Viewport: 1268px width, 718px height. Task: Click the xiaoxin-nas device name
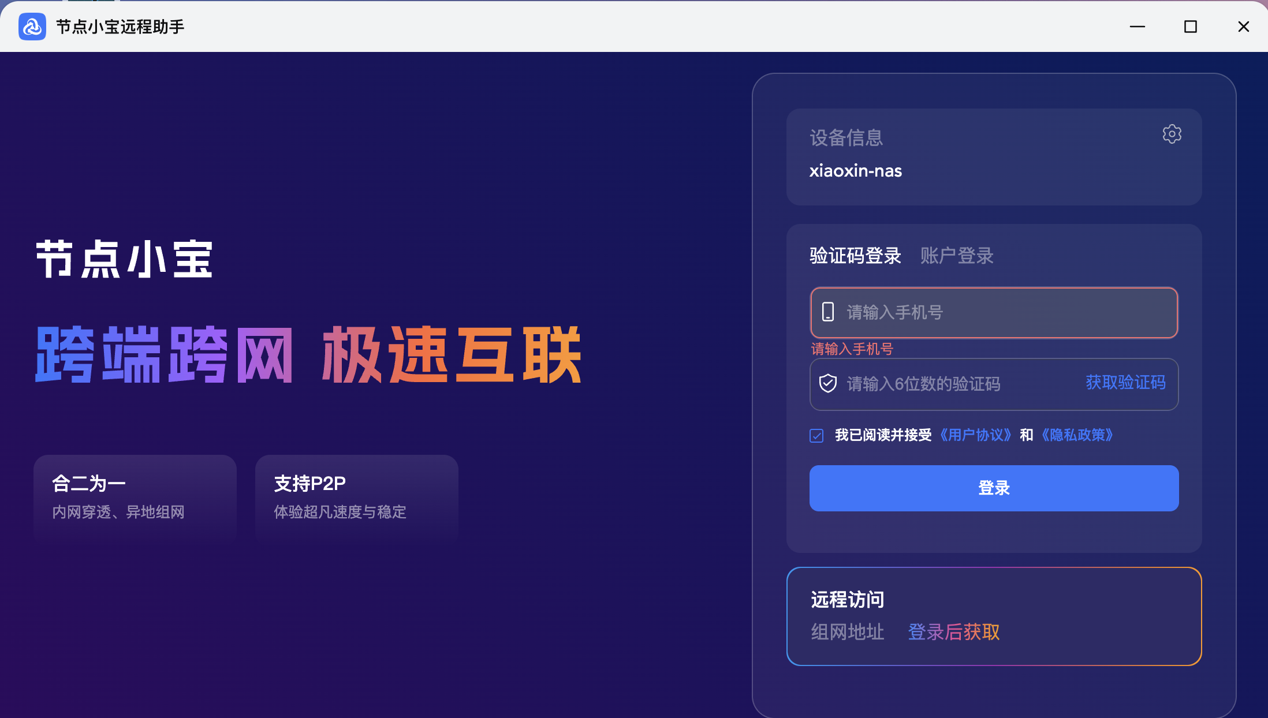pyautogui.click(x=855, y=171)
